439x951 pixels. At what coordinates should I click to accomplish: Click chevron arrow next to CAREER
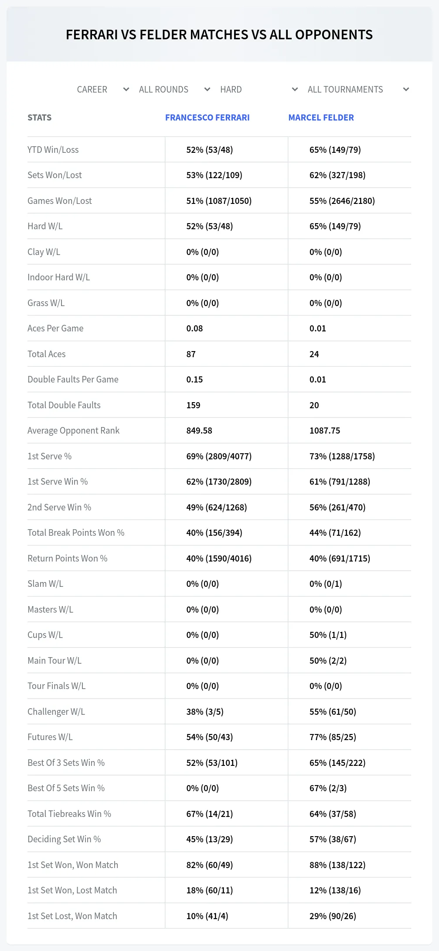tap(126, 90)
